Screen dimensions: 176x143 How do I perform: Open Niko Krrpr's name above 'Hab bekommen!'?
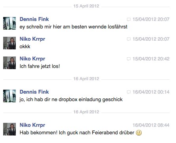[32, 125]
